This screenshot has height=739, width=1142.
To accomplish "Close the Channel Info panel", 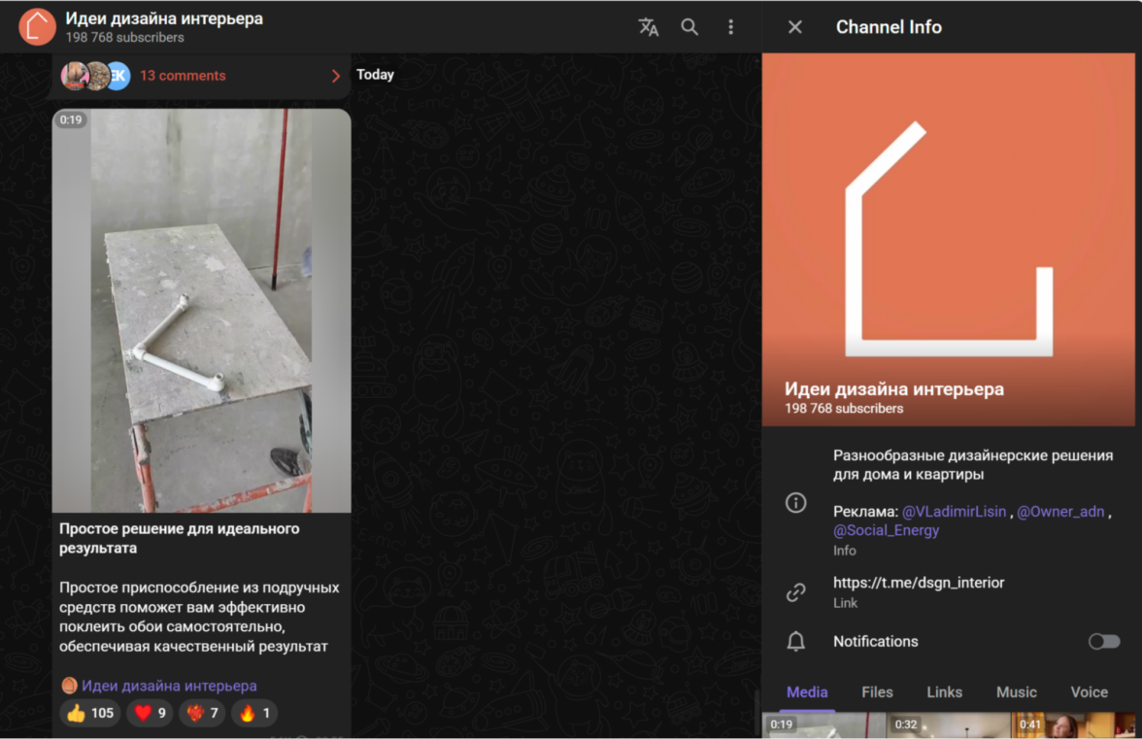I will [794, 27].
